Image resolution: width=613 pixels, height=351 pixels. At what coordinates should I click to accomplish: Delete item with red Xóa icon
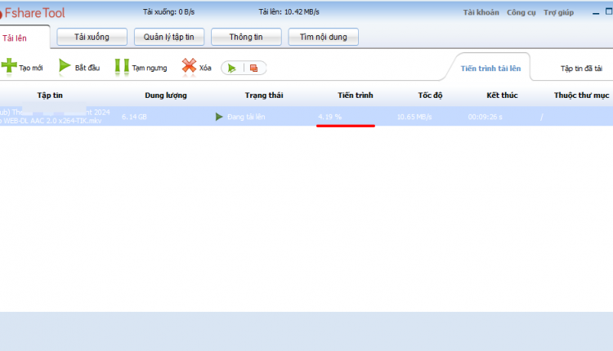tap(189, 65)
